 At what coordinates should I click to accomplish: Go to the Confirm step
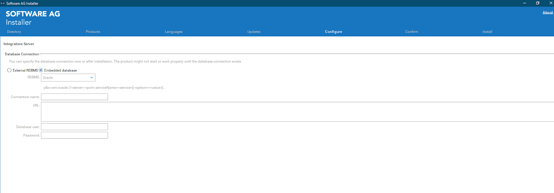tap(411, 32)
